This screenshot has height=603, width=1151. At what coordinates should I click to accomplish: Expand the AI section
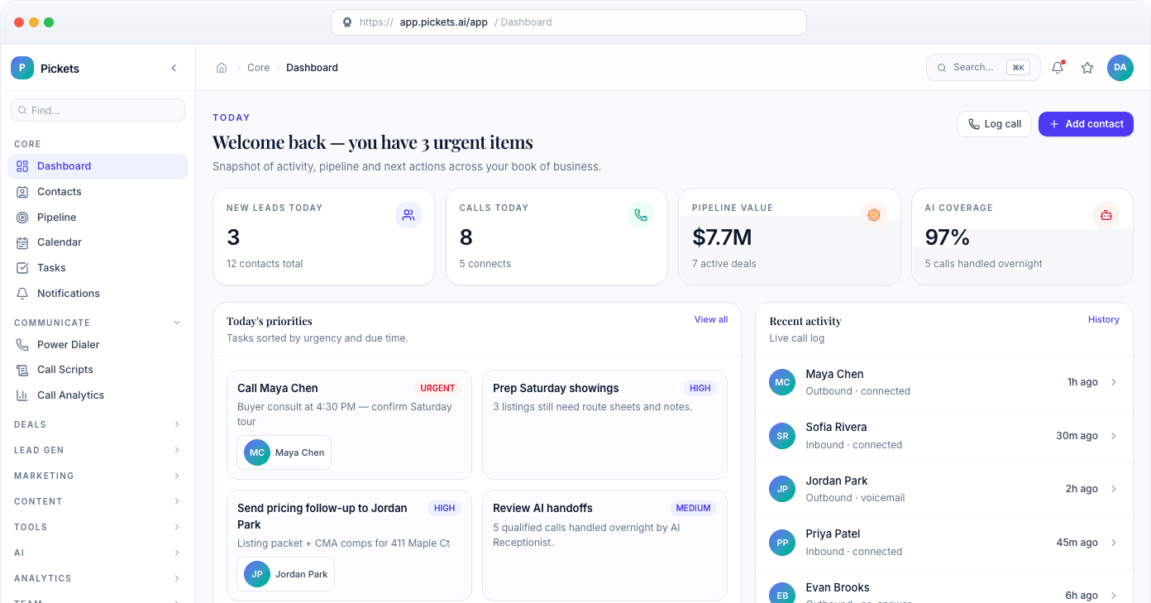[x=177, y=553]
